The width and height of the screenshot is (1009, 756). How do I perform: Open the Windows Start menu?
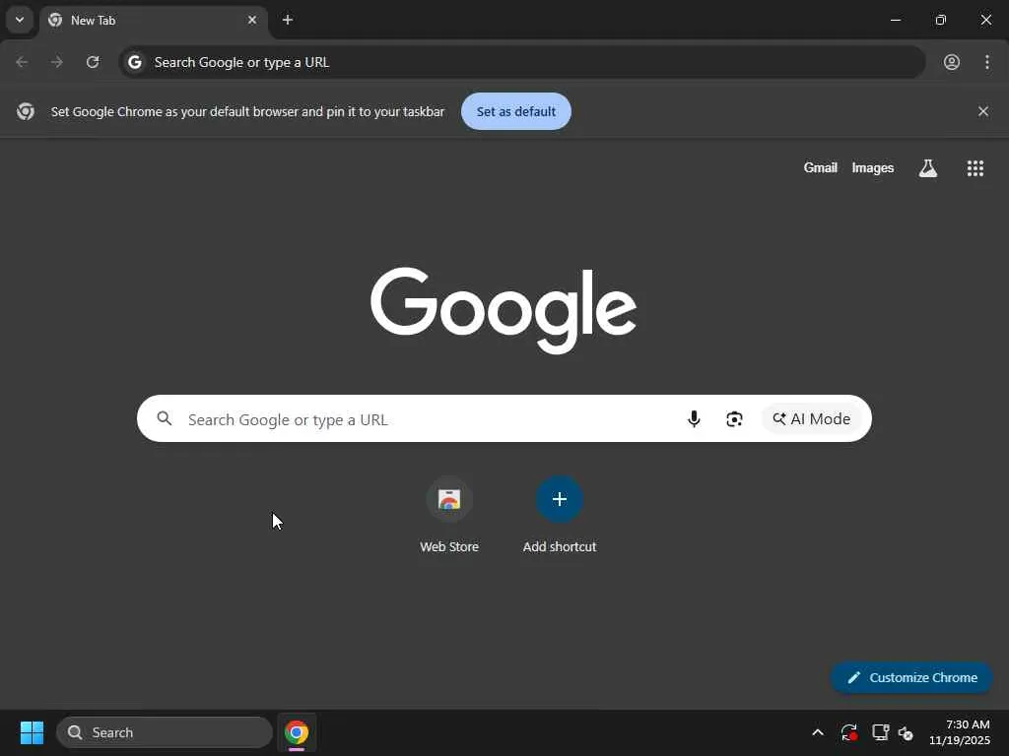[x=32, y=732]
